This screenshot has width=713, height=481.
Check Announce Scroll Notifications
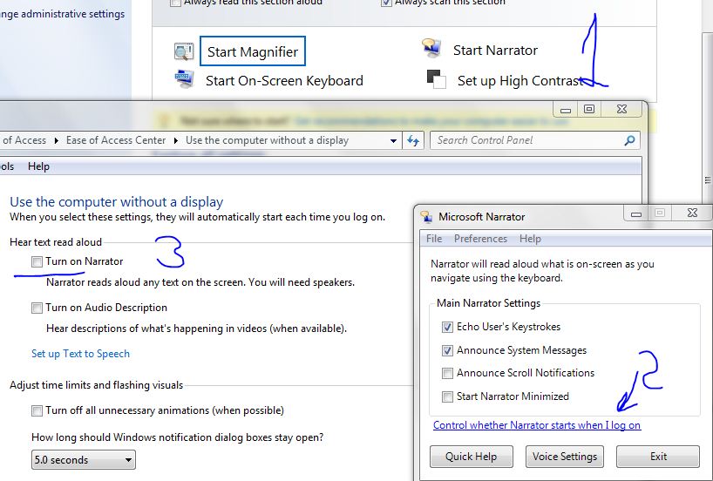tap(447, 373)
